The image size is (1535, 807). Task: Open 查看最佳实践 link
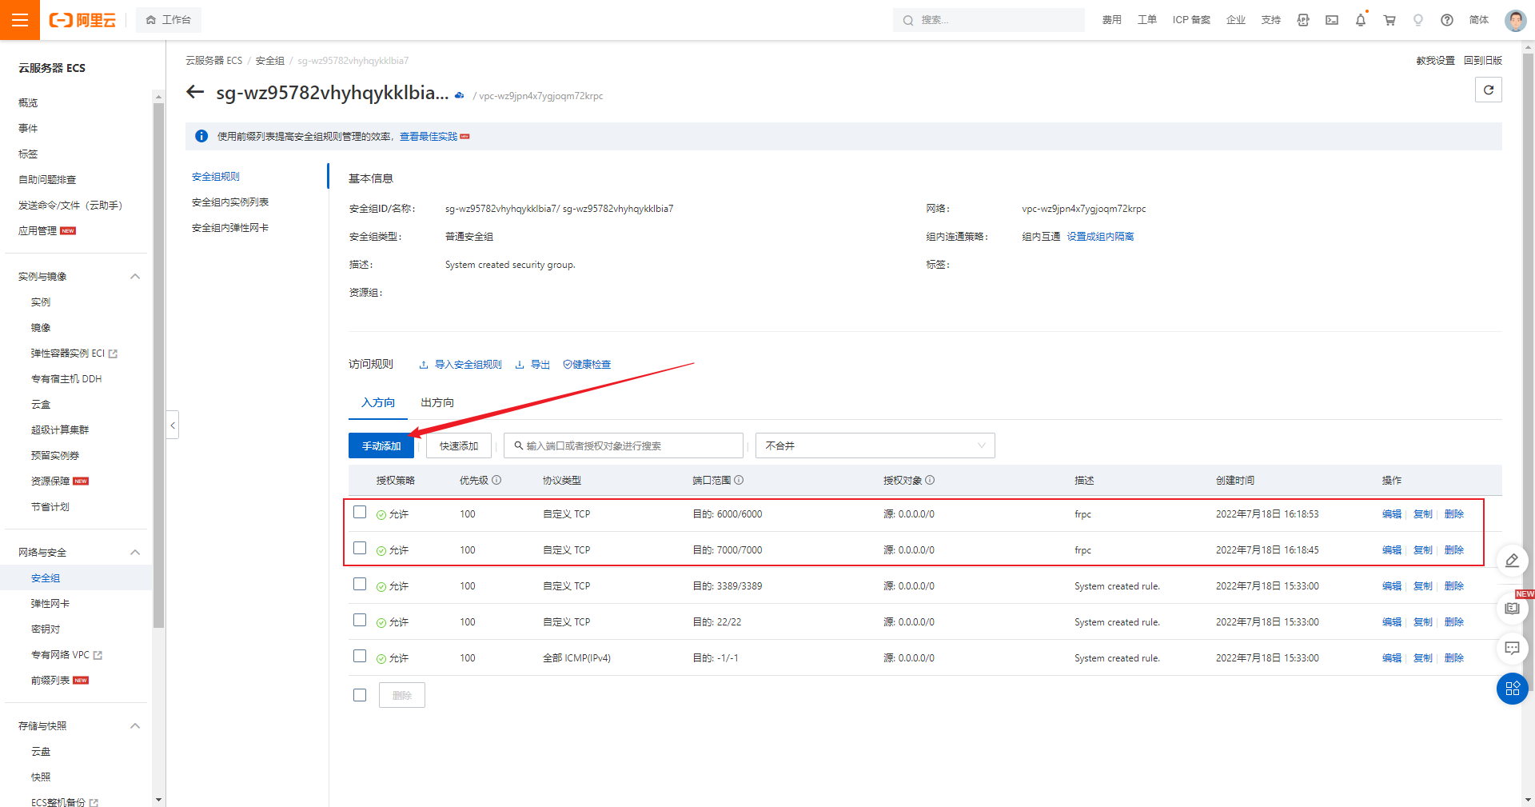click(429, 137)
